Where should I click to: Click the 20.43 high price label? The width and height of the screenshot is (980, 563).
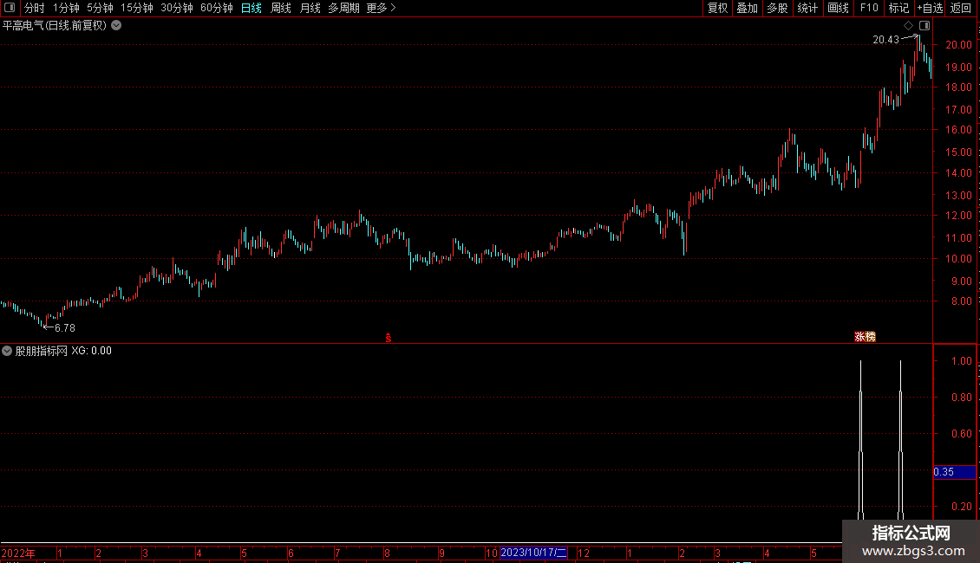click(885, 40)
